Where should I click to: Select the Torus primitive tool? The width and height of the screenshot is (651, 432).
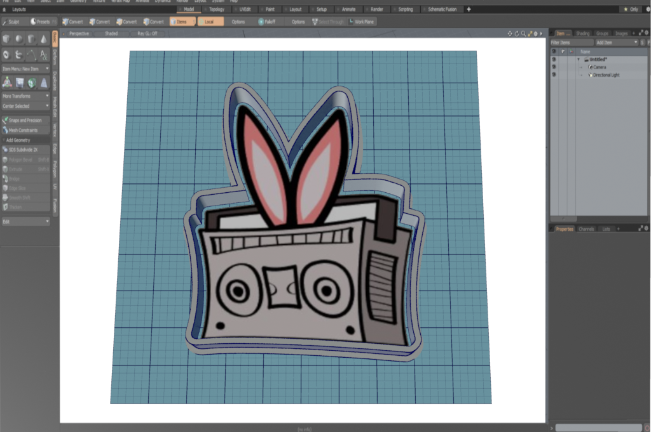(x=6, y=55)
